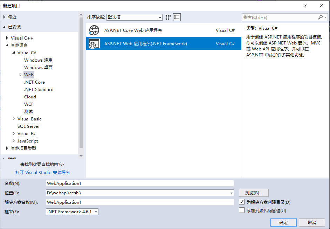Expand the Visual Basic node
The width and height of the screenshot is (330, 229).
[14, 119]
